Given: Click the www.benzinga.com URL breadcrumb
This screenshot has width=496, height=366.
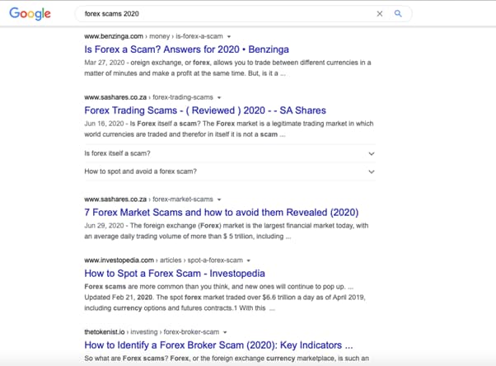Looking at the screenshot, I should click(x=114, y=37).
